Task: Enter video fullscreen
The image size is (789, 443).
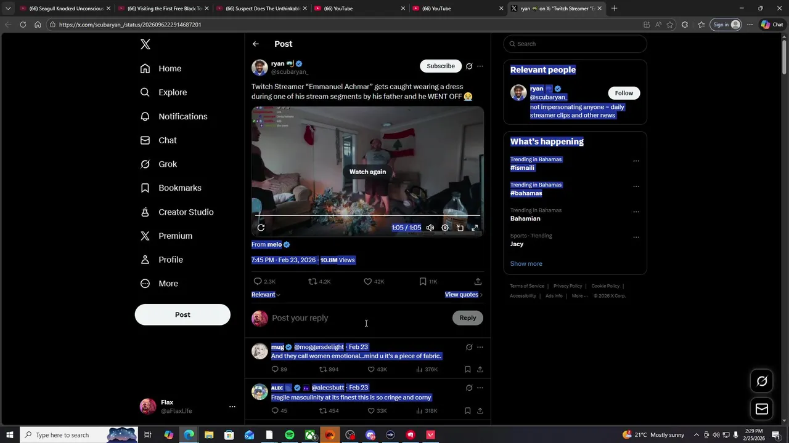Action: (x=475, y=228)
